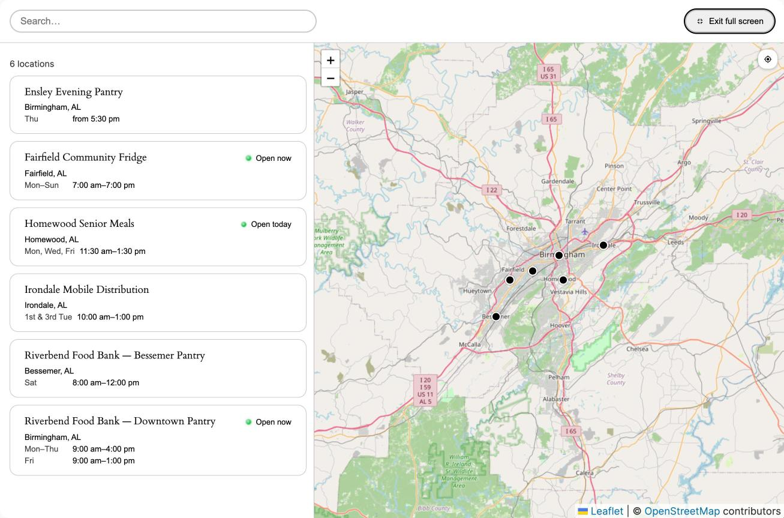Click the Open now status on Fairfield Community Fridge
This screenshot has height=518, width=784.
tap(269, 158)
